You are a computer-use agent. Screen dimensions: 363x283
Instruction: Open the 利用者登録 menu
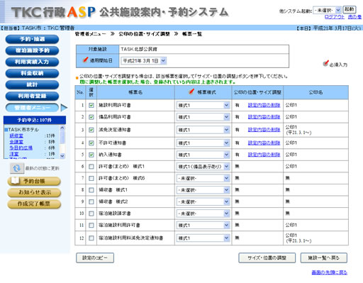pyautogui.click(x=32, y=96)
